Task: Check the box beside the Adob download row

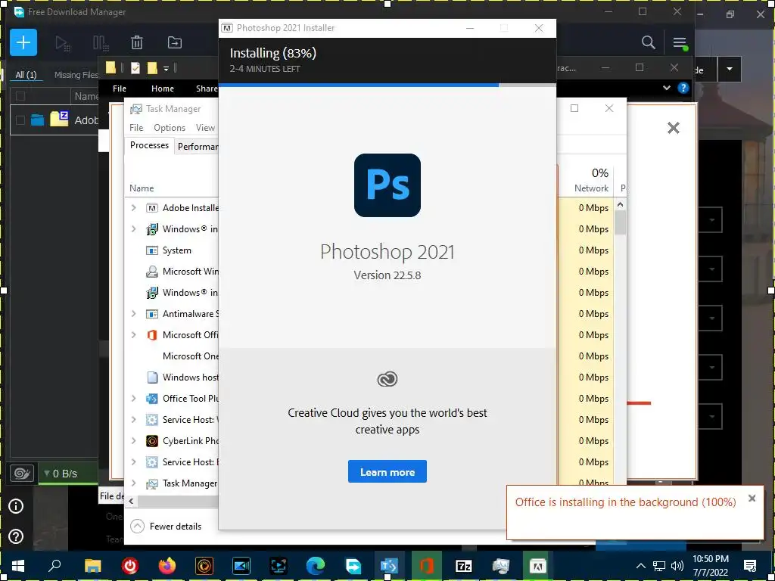Action: click(20, 120)
